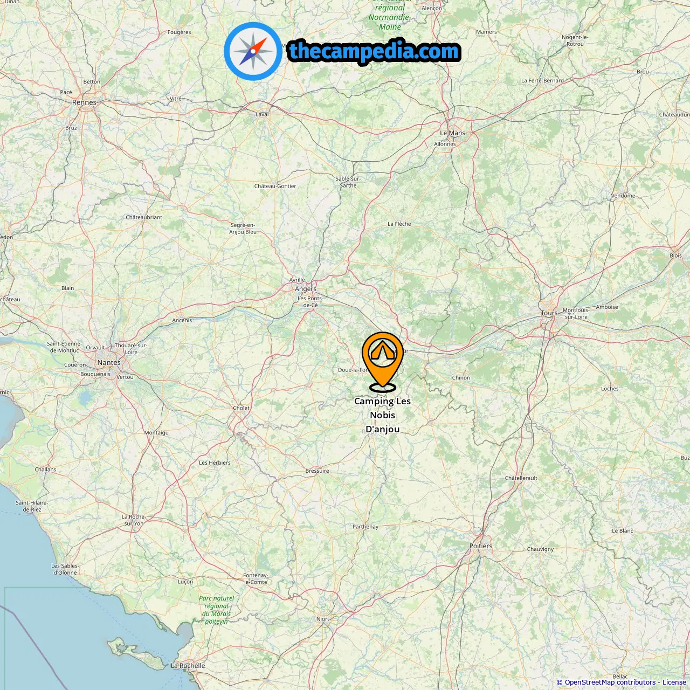Click the Nantes city label
Viewport: 690px width, 690px height.
click(x=109, y=363)
